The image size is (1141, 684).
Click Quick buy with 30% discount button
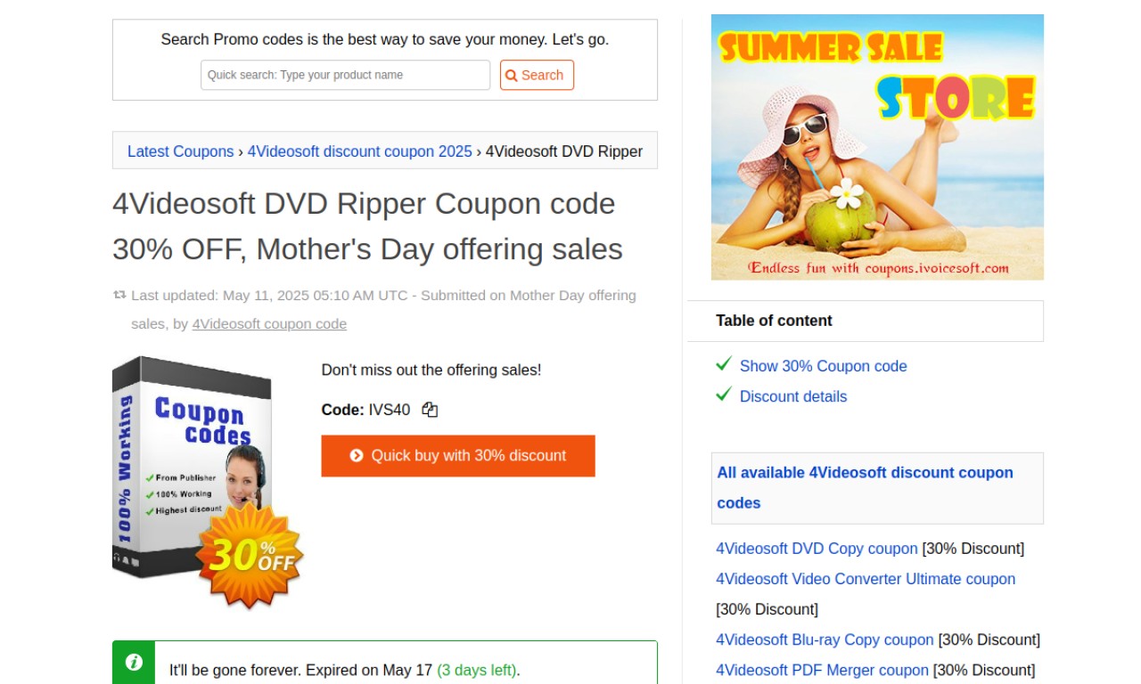pyautogui.click(x=458, y=456)
